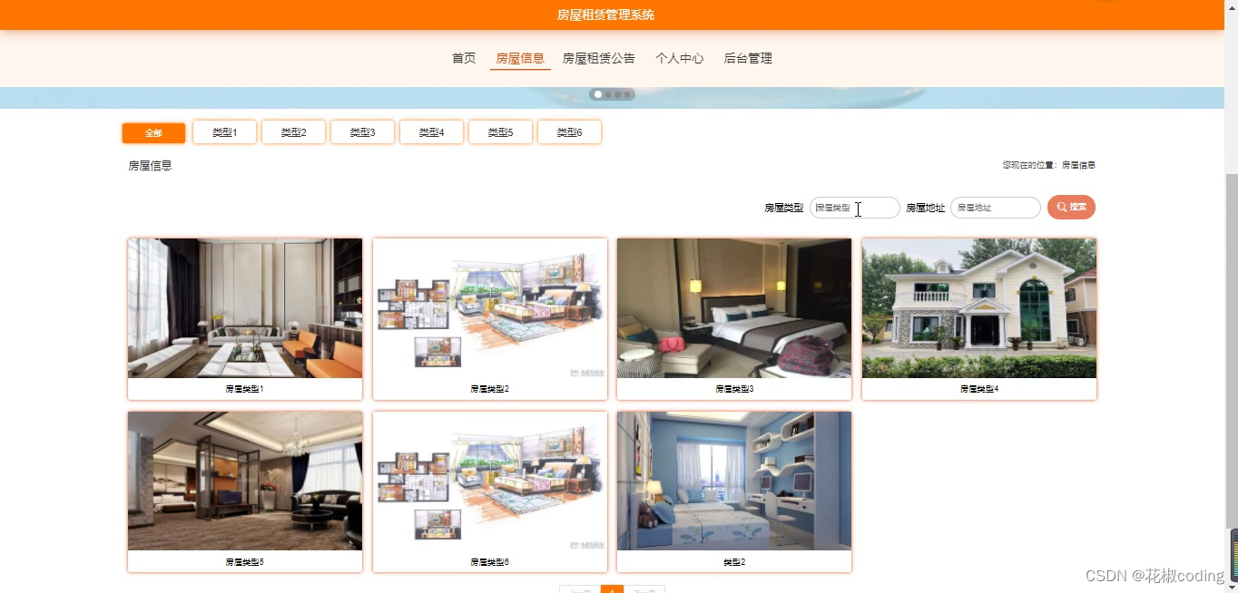Select the 全部 filter to show all types
Screen dimensions: 1238x593
pyautogui.click(x=152, y=131)
